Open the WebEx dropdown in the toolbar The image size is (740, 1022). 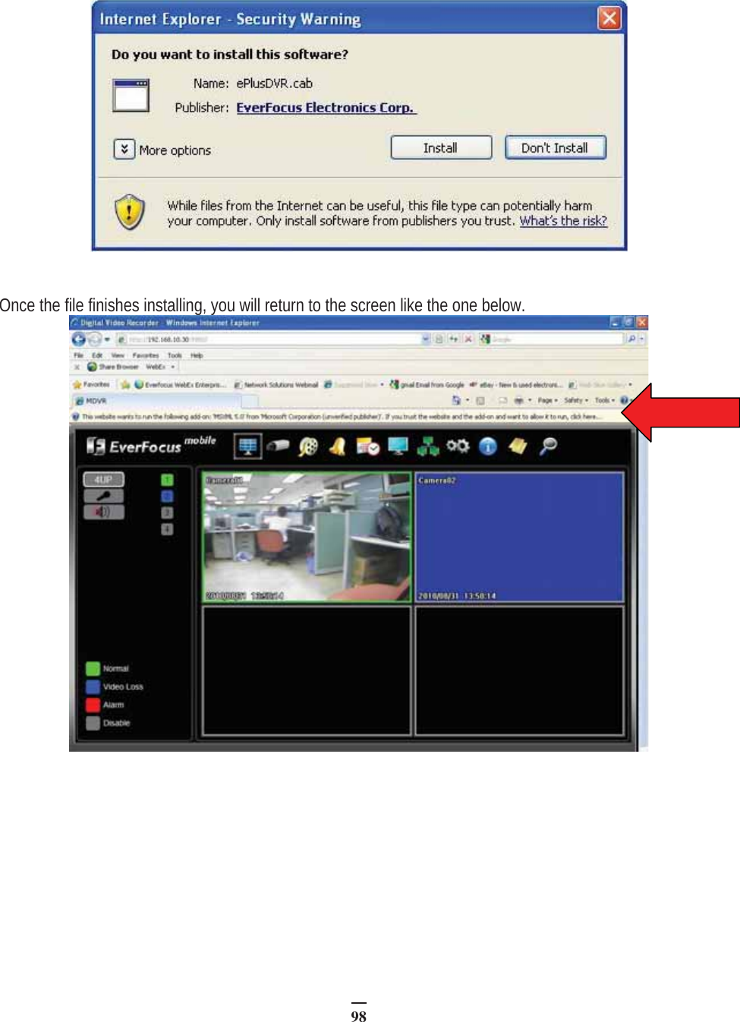[x=160, y=367]
